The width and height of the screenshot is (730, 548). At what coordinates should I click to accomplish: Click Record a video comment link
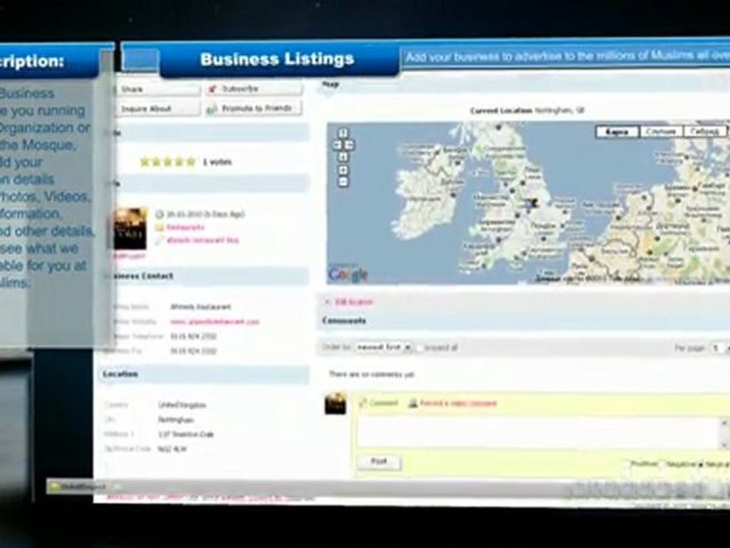(458, 403)
